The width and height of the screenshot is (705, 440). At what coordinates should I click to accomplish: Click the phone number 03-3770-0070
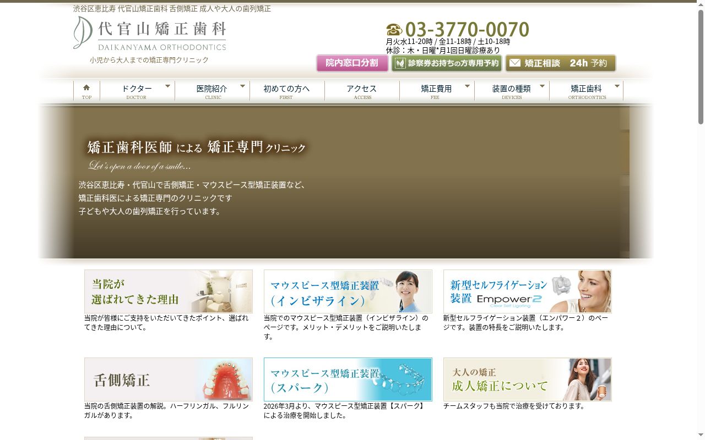pos(467,29)
